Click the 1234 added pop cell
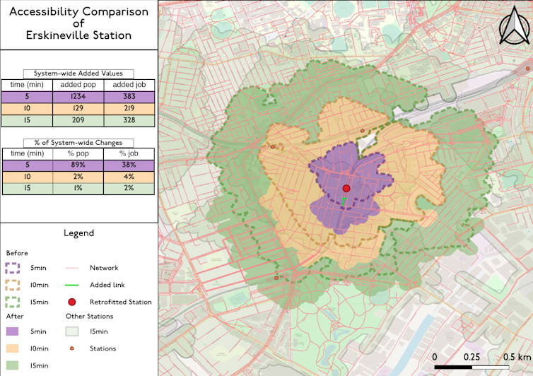This screenshot has width=533, height=376. 78,97
